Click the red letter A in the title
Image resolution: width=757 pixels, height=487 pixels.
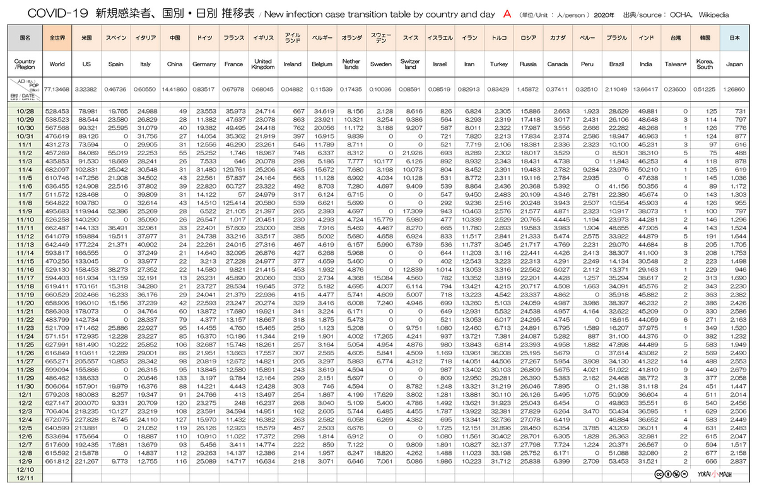click(x=506, y=13)
